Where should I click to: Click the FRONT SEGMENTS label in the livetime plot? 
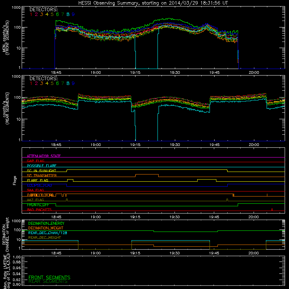click(x=49, y=277)
